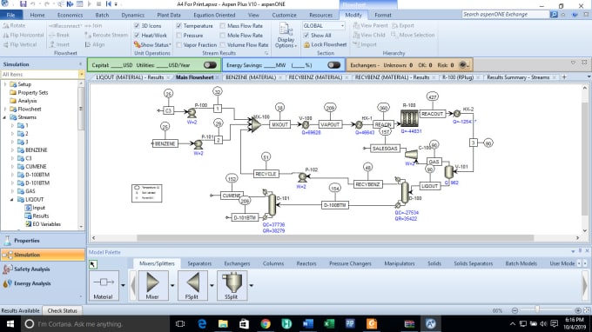Open Safety Analysis environment

point(43,269)
